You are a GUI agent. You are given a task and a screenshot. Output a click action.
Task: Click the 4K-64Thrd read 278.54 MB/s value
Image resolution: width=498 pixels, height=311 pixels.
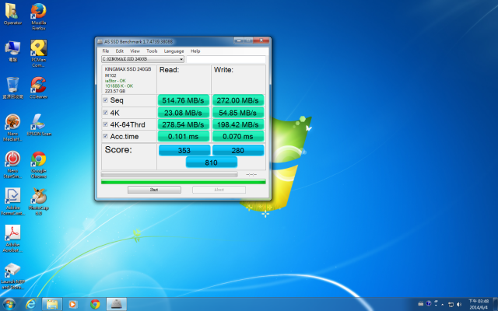pos(184,124)
